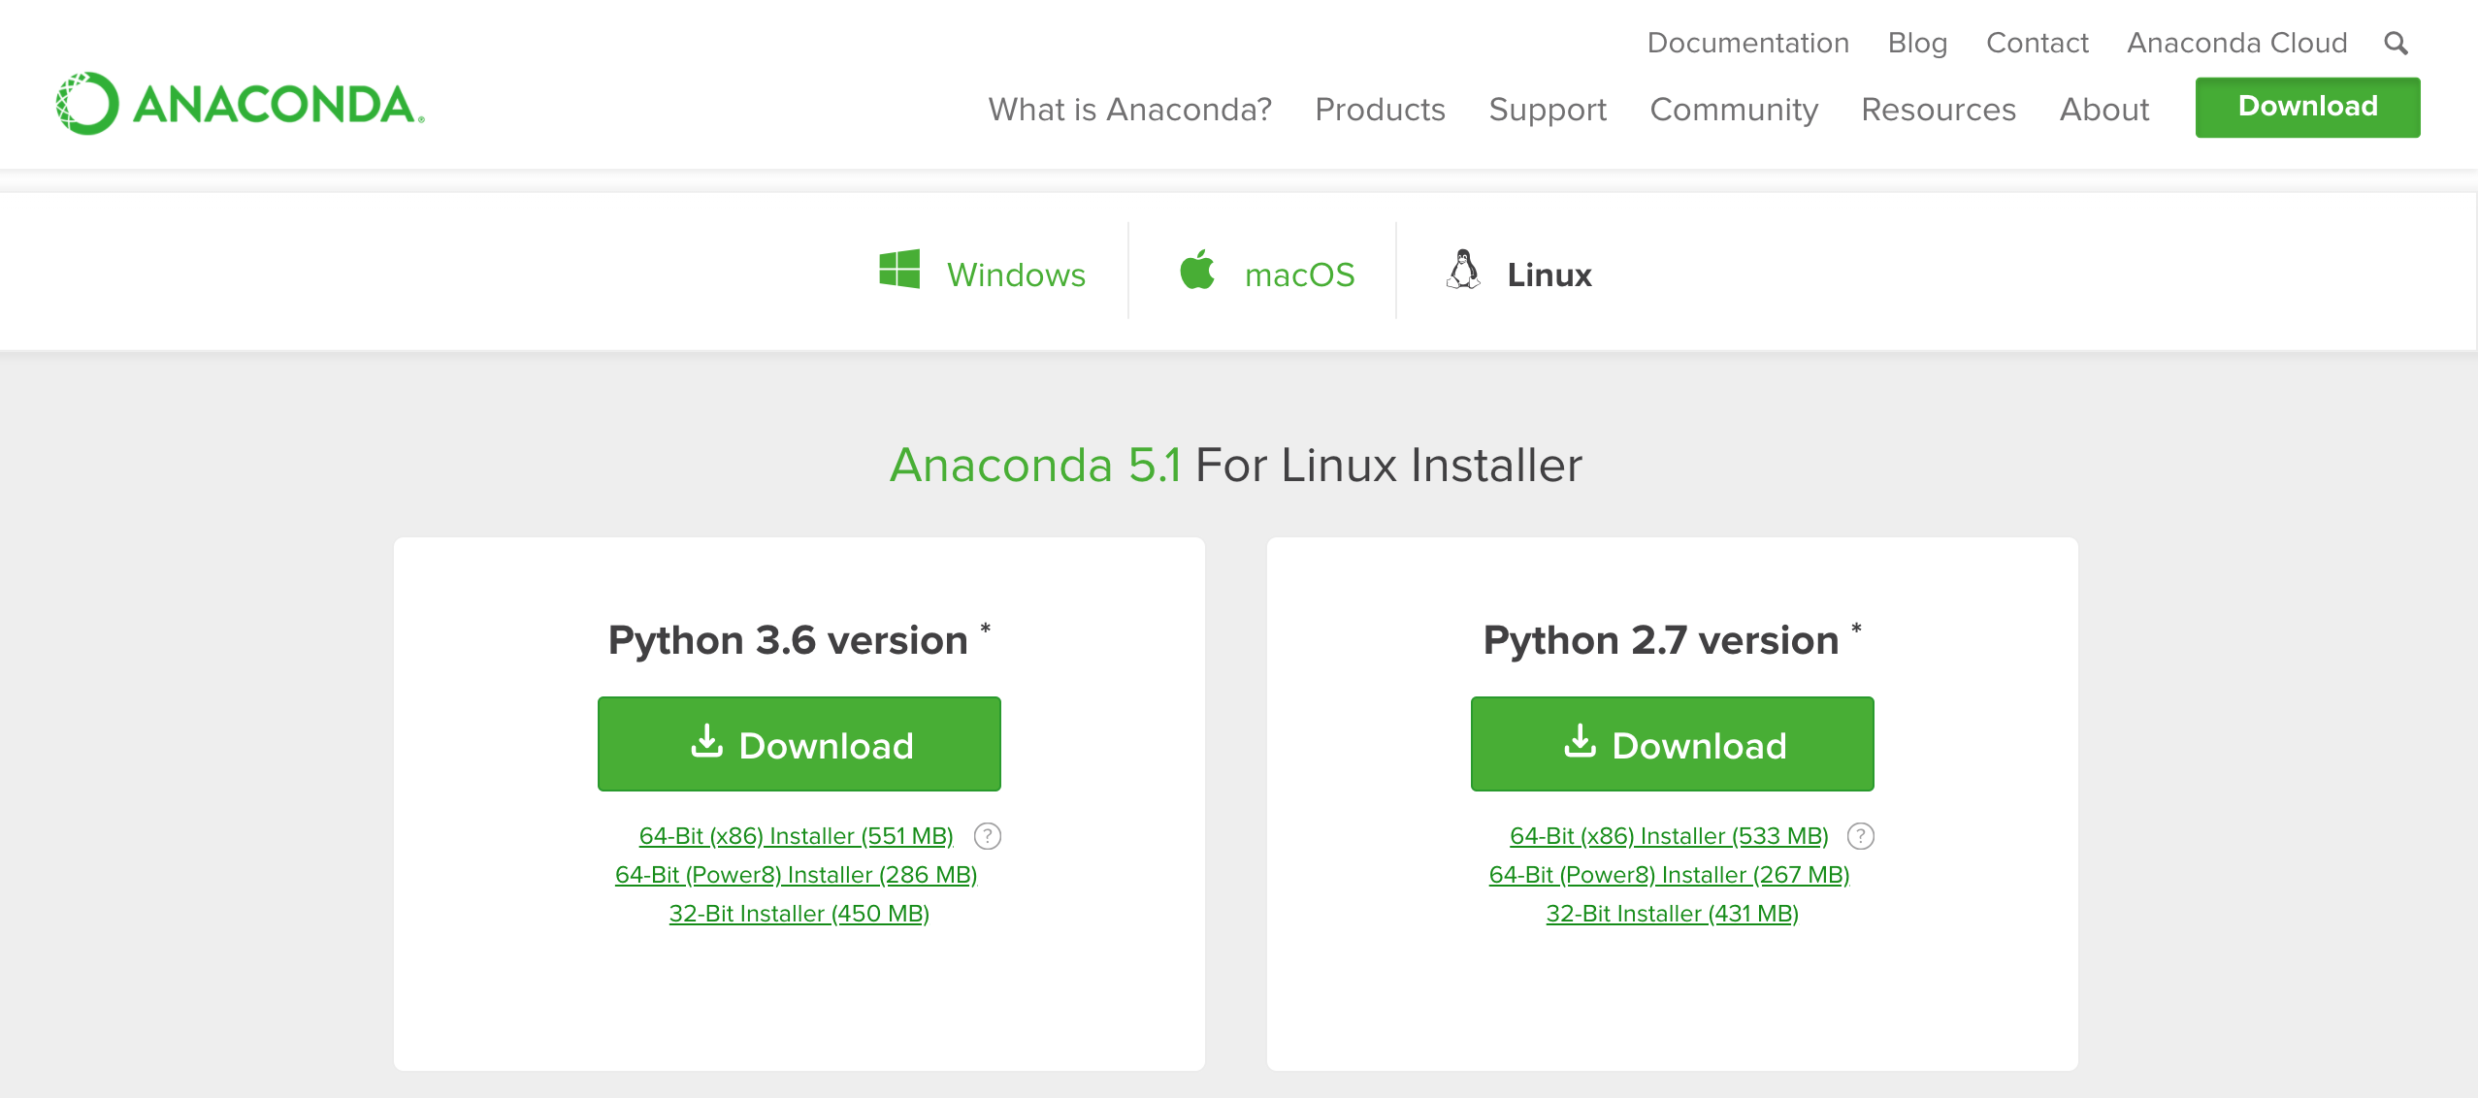Viewport: 2478px width, 1098px height.
Task: Click the Windows logo icon
Action: coord(899,269)
